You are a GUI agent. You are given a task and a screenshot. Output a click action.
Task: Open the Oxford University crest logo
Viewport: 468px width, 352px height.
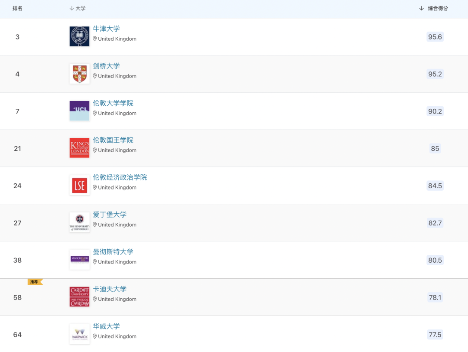[x=79, y=36]
